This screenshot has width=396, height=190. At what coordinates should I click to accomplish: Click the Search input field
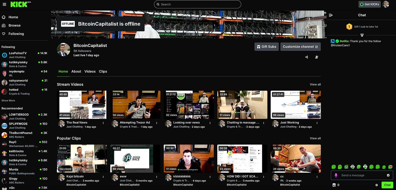click(x=197, y=4)
